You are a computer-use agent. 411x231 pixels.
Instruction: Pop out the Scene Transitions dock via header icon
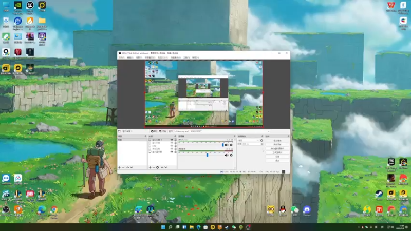(x=263, y=136)
